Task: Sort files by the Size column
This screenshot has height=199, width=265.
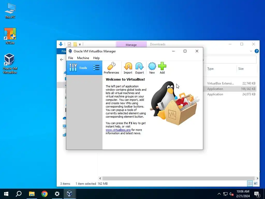Action: pyautogui.click(x=247, y=68)
